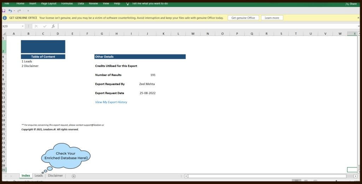
Task: Open the Formulas ribbon tab
Action: click(x=67, y=4)
